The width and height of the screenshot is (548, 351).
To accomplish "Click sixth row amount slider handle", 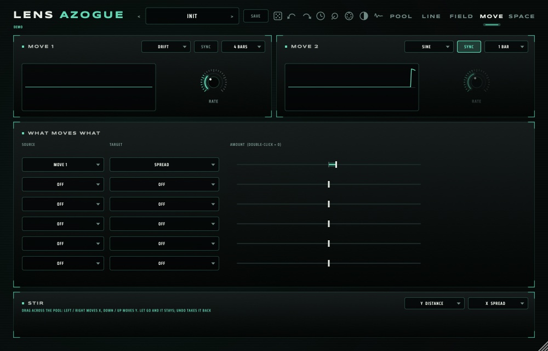I will point(328,263).
